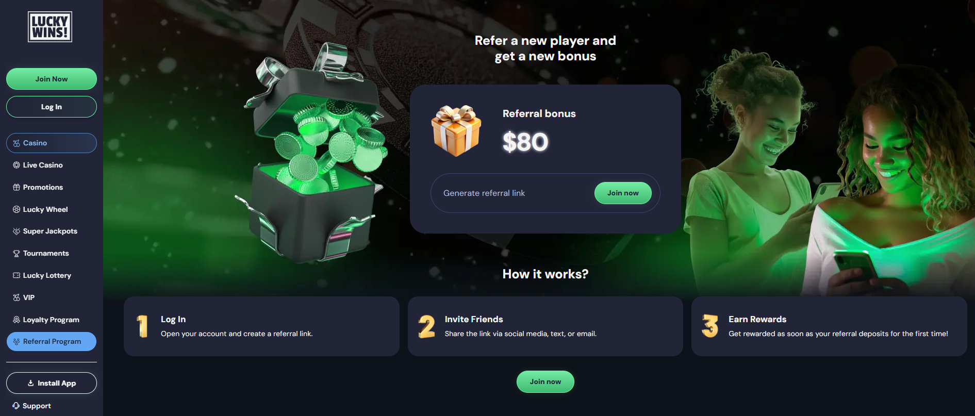Click the Lucky Lottery ticket icon
This screenshot has height=416, width=975.
pos(16,275)
